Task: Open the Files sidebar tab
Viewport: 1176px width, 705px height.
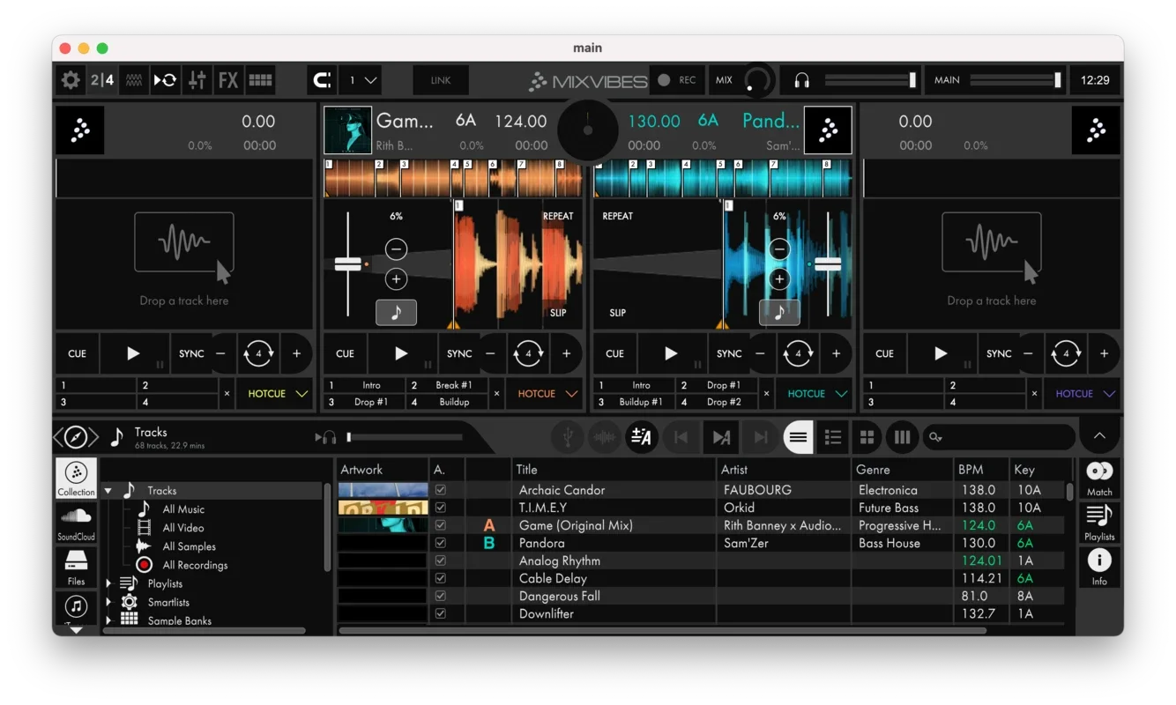Action: tap(76, 568)
